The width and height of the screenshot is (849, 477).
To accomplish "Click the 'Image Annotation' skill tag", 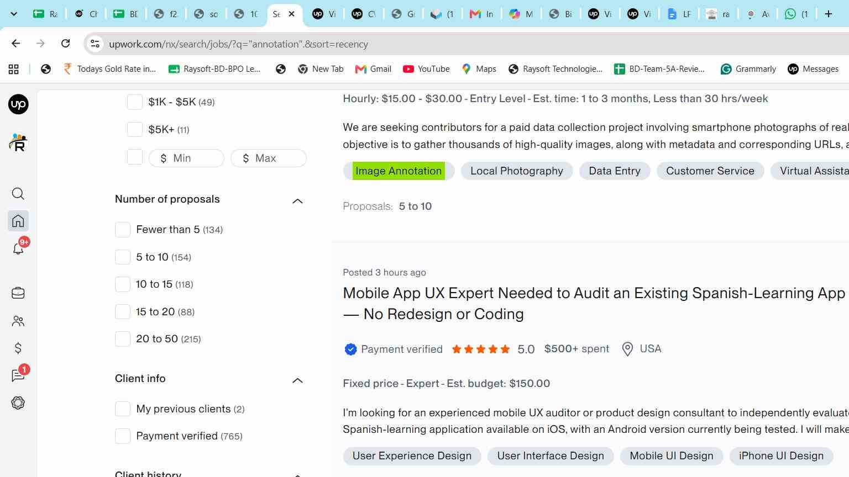I will pos(399,171).
